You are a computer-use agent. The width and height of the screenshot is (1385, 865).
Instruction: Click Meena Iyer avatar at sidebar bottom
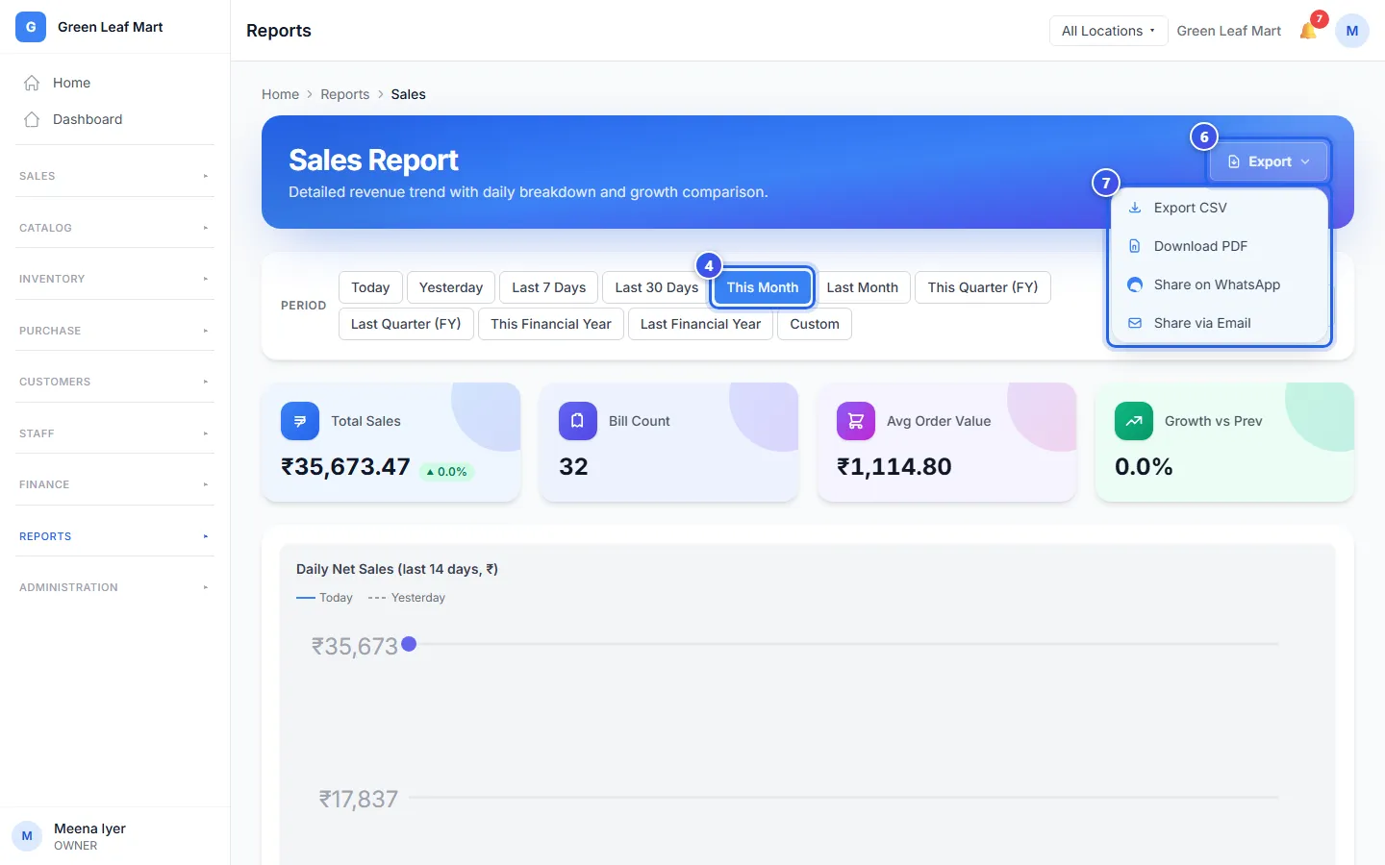pos(27,836)
